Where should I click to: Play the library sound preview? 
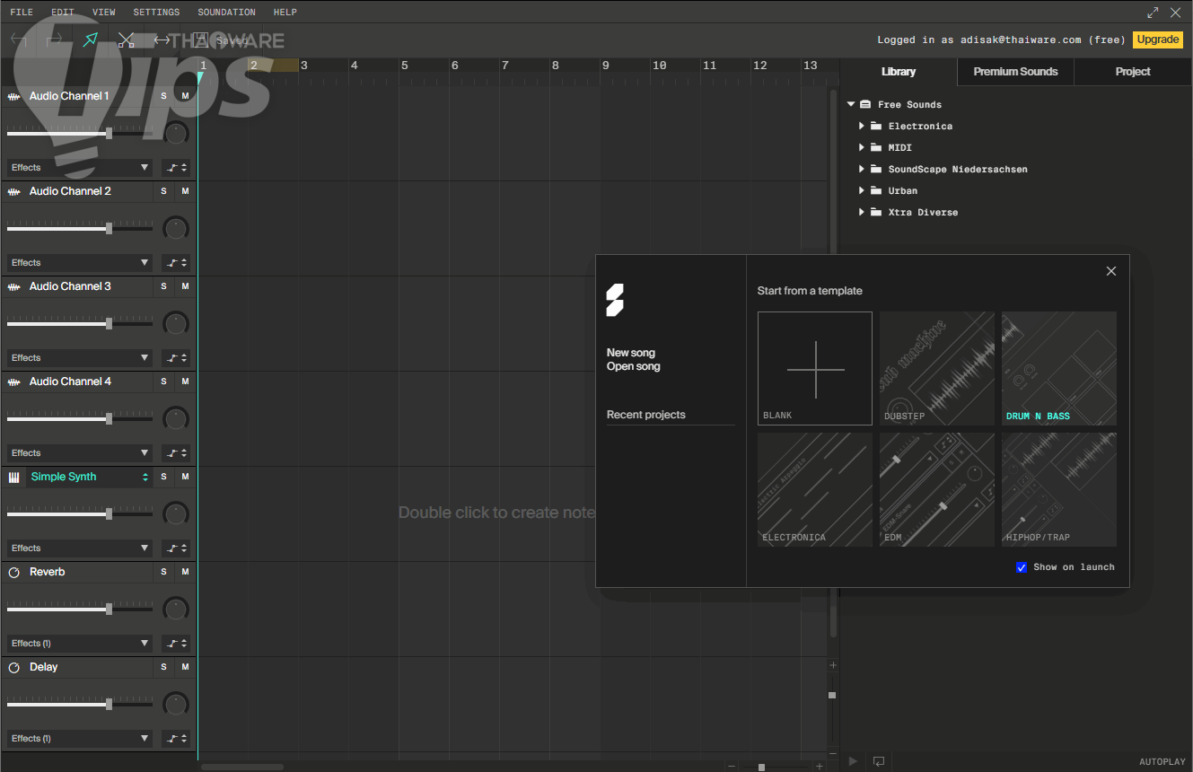point(853,761)
